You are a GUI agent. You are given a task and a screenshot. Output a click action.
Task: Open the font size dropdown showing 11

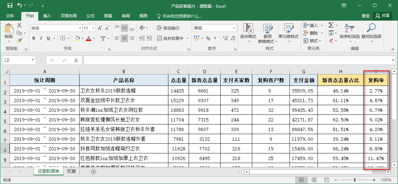point(94,28)
